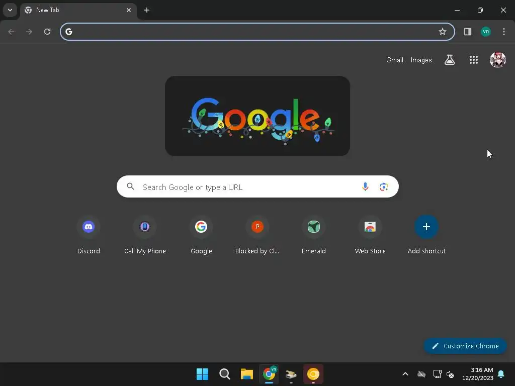
Task: Go back to previous page
Action: pyautogui.click(x=11, y=32)
